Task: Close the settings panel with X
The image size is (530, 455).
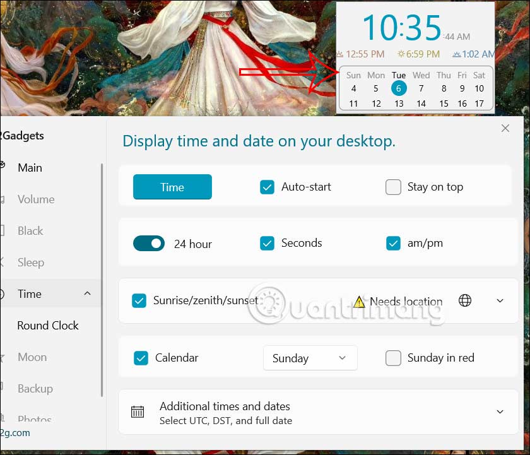Action: 505,128
